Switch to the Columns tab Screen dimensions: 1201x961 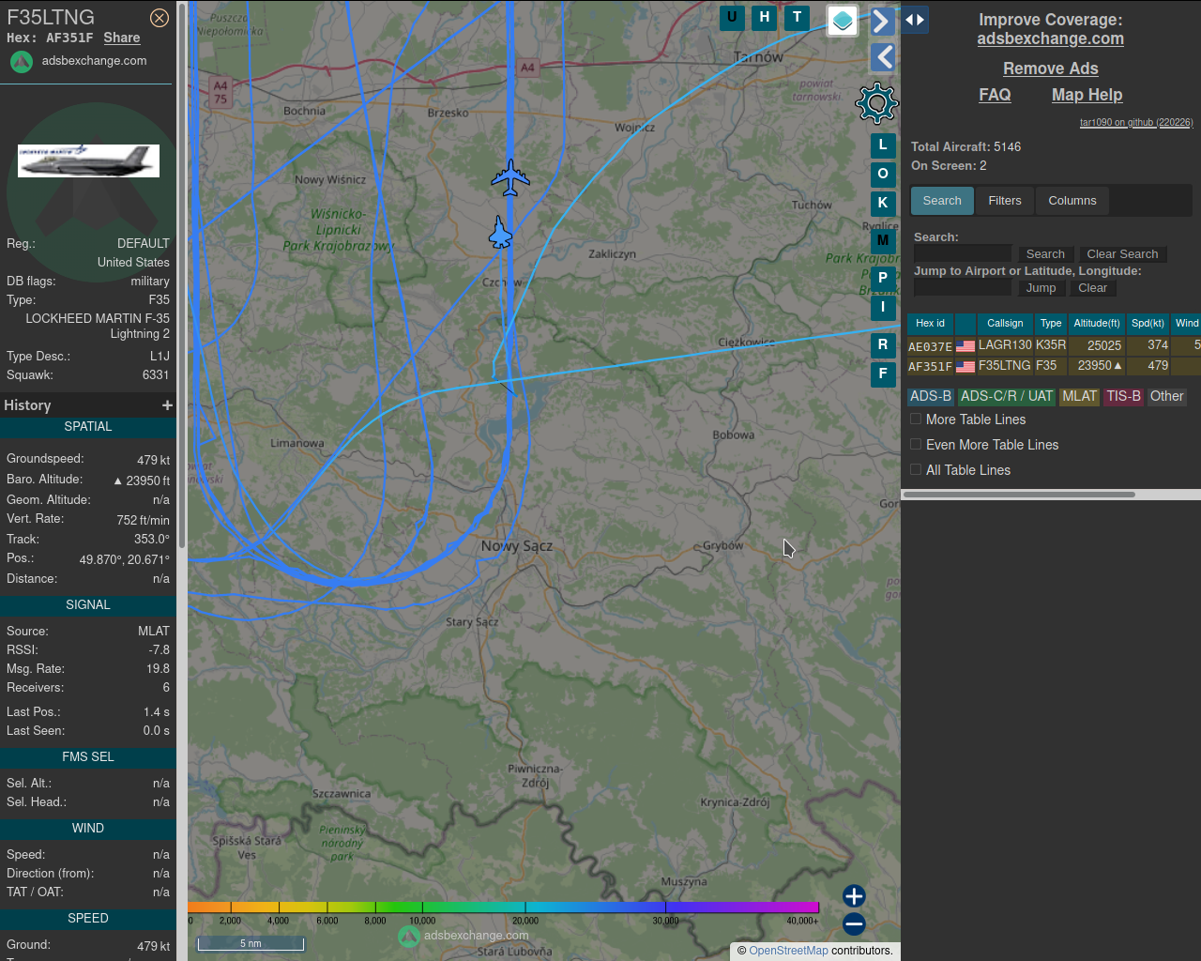1072,201
